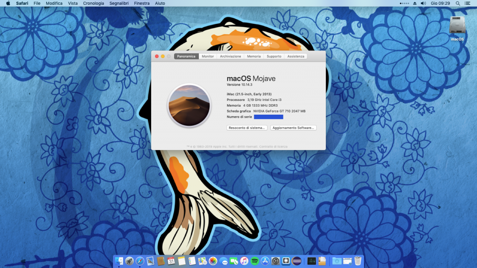
Task: Click the NVIDIA GeForce GT 710 value
Action: (279, 111)
